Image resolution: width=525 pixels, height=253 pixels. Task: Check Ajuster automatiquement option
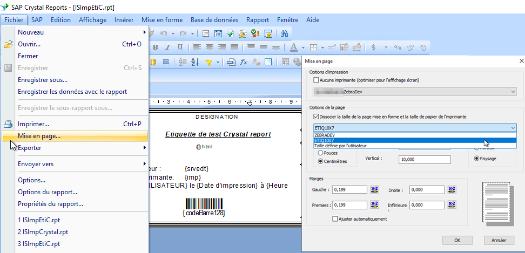(x=335, y=218)
